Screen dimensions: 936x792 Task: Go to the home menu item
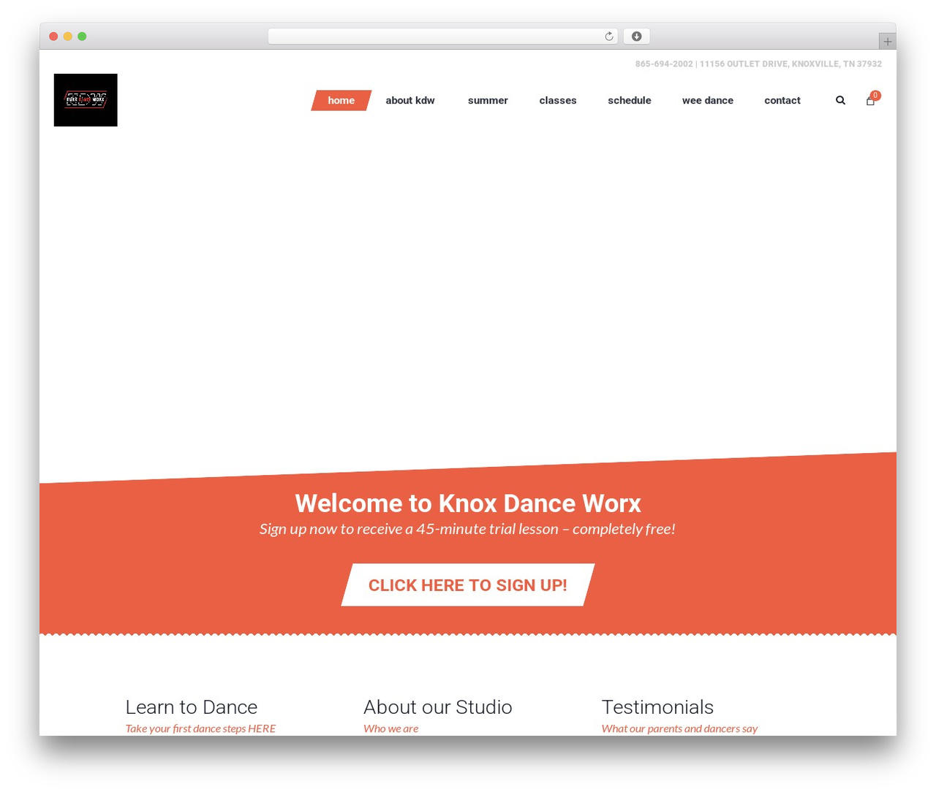coord(341,101)
